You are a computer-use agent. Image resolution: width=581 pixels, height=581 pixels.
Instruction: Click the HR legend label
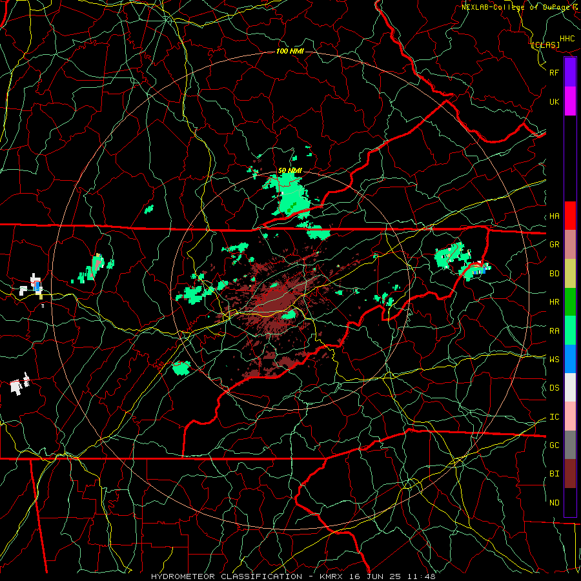554,301
